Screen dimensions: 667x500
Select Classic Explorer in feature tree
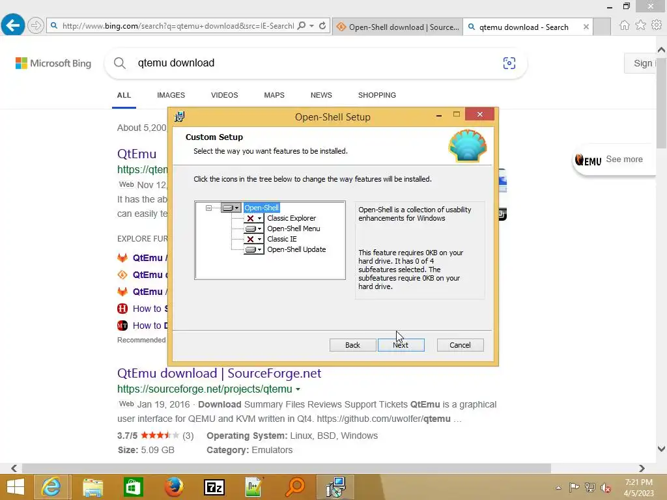[291, 218]
